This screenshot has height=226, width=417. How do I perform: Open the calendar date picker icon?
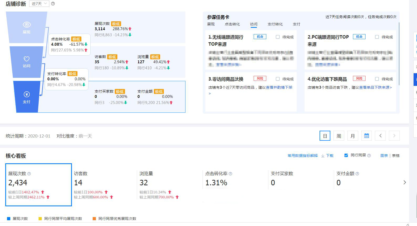(x=367, y=136)
